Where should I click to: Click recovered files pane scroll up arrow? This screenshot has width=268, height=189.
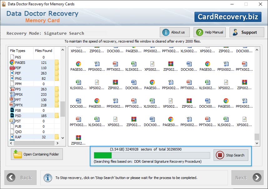[x=257, y=50]
